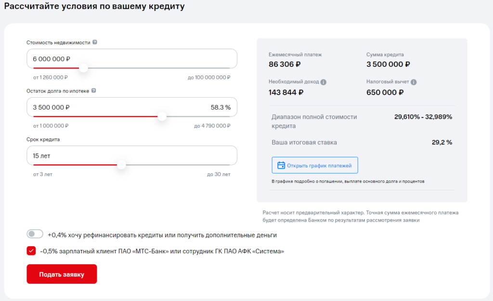
Task: Click help icon next to Стоимость недвижимости
Action: (95, 42)
